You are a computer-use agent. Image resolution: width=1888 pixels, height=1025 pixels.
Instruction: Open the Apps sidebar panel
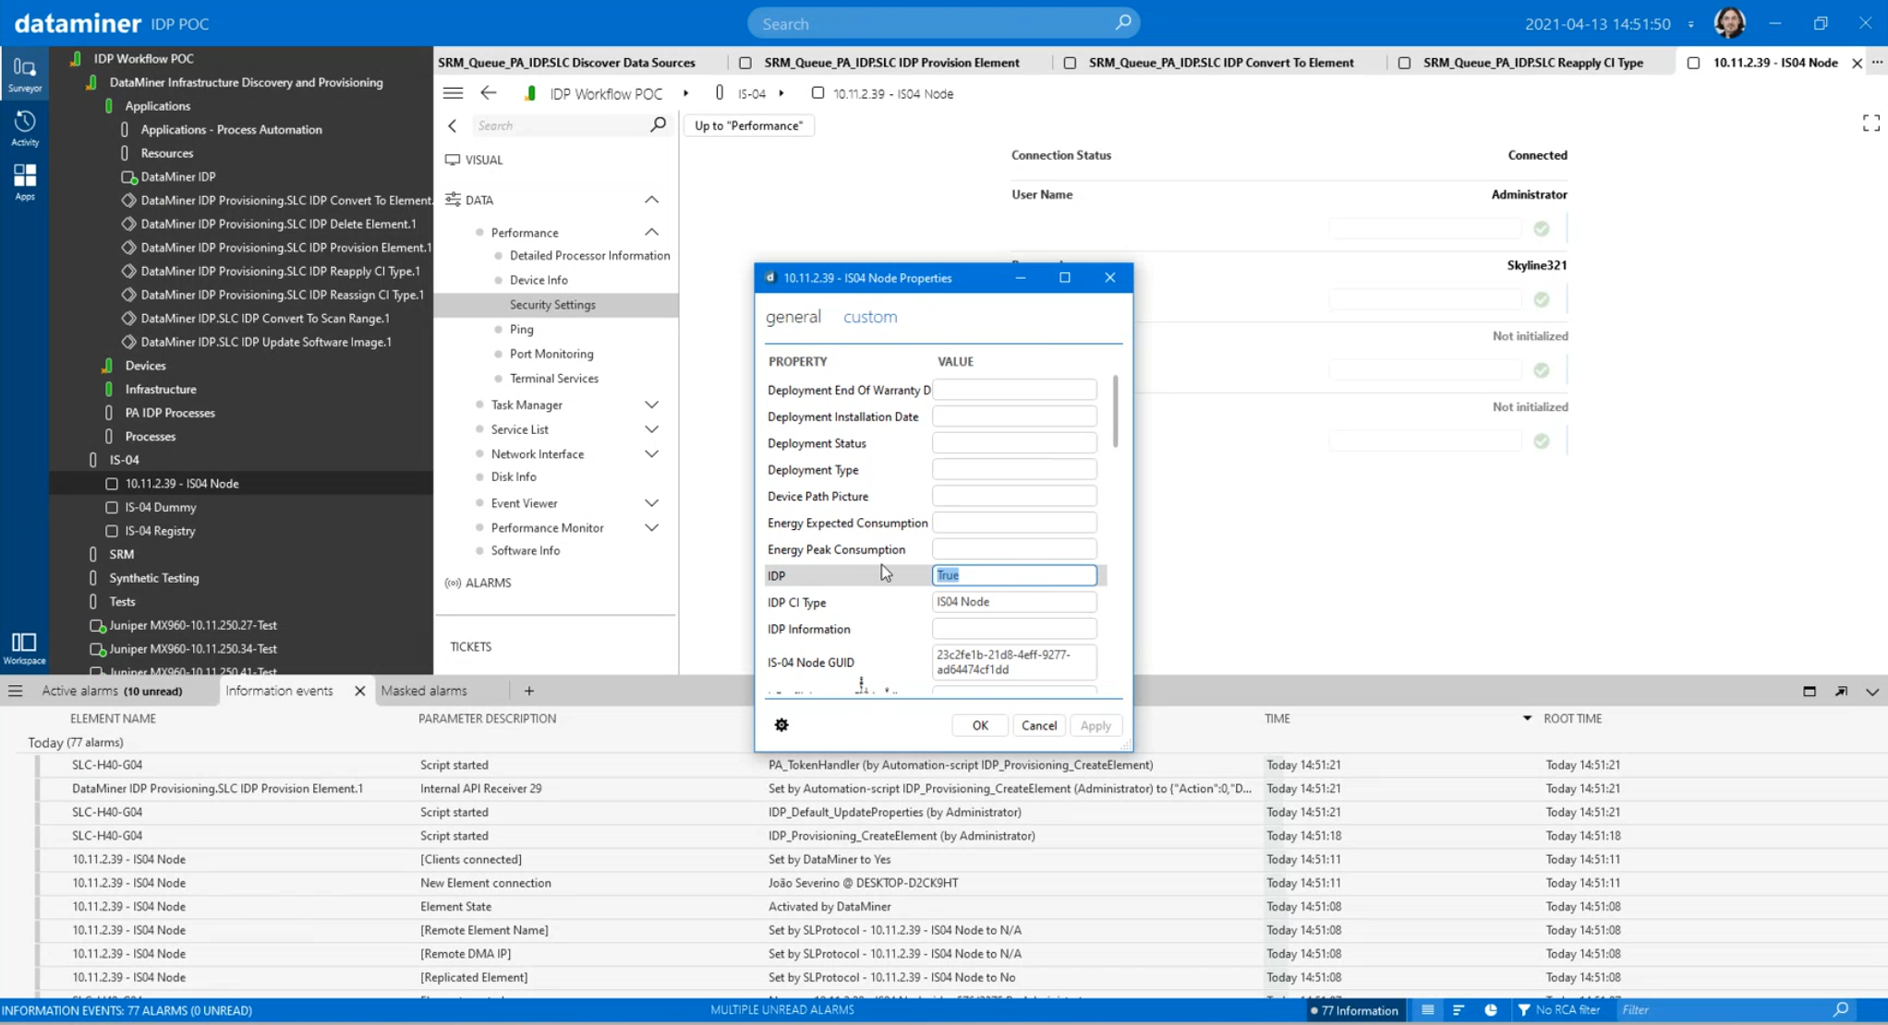point(25,182)
